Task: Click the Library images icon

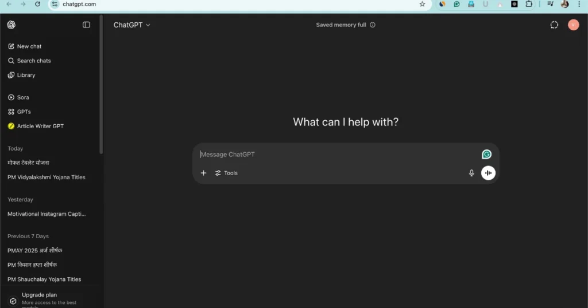Action: coord(11,75)
